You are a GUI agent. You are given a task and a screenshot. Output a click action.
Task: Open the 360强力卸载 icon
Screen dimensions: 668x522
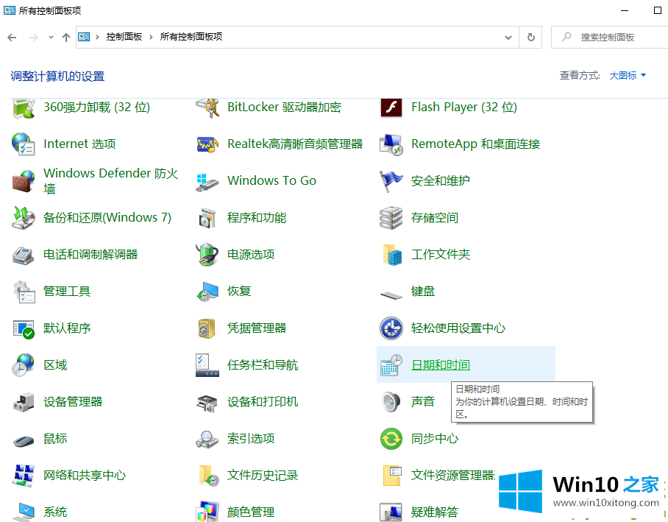point(24,108)
